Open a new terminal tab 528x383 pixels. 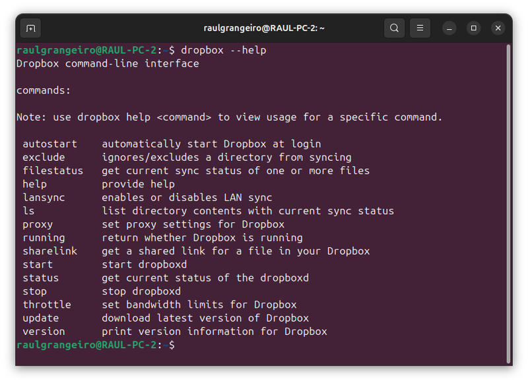[x=30, y=28]
